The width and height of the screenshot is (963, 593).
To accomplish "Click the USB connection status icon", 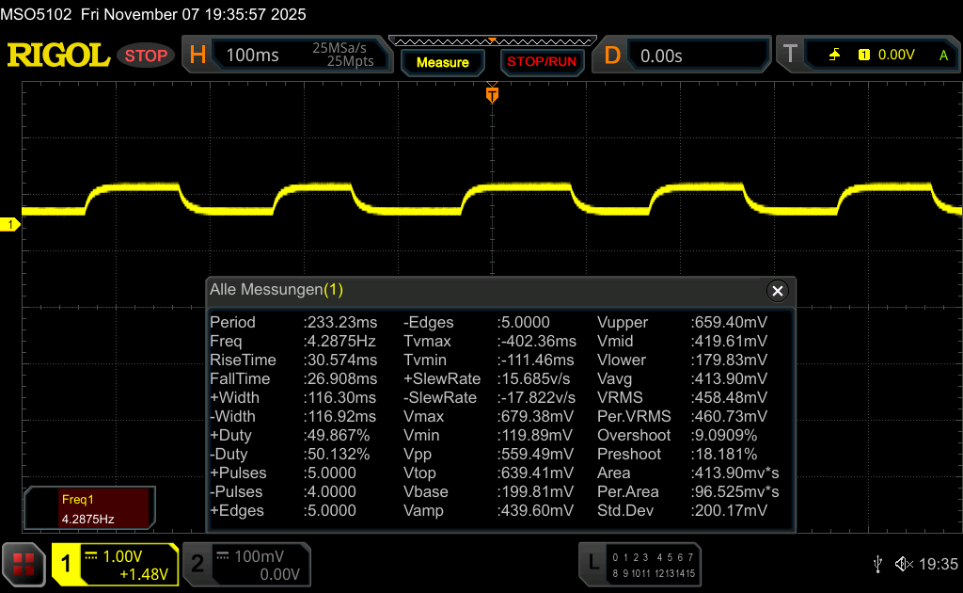I will pos(877,564).
